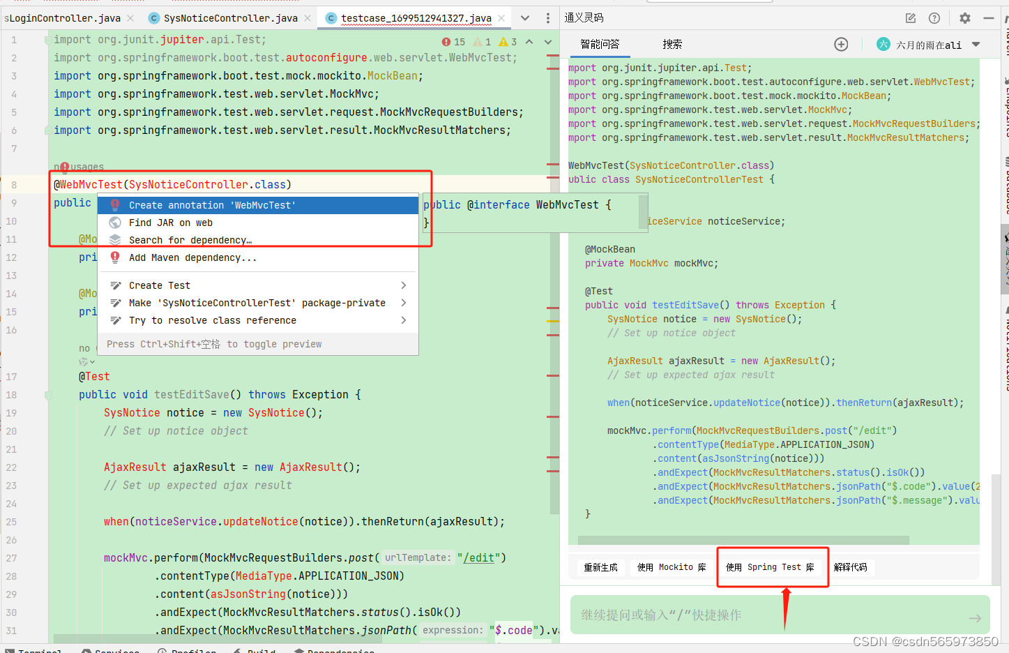Open the SysNoticeController.java tab
This screenshot has height=653, width=1009.
pos(229,18)
